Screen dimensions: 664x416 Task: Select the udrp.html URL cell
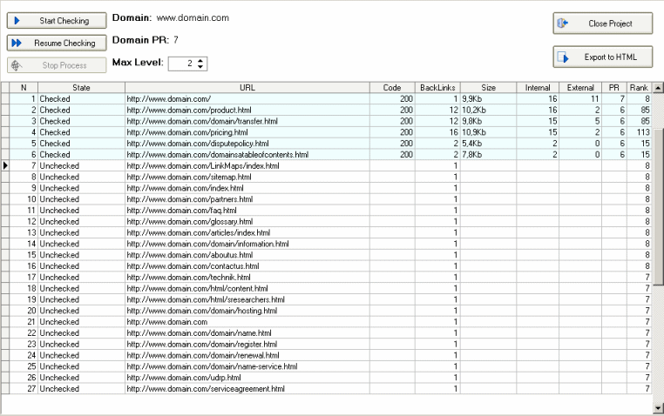pyautogui.click(x=247, y=378)
